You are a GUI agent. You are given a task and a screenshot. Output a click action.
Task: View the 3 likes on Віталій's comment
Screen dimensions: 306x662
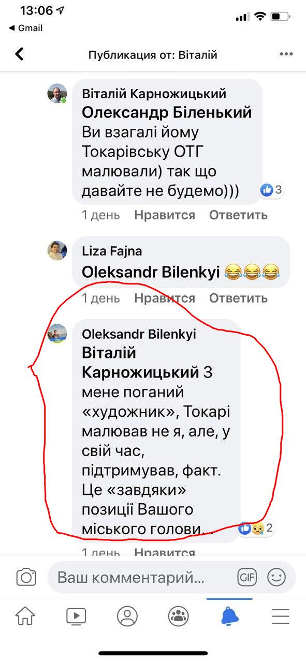pos(272,190)
